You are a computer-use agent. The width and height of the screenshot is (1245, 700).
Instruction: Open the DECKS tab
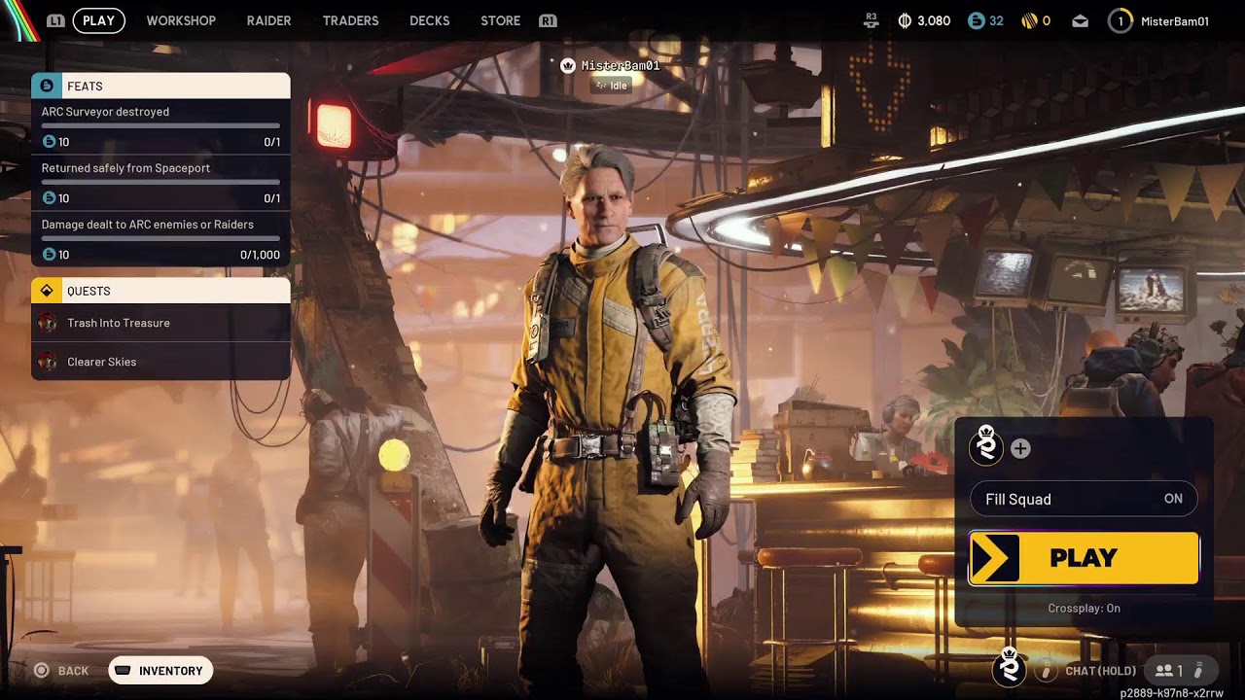pos(429,20)
